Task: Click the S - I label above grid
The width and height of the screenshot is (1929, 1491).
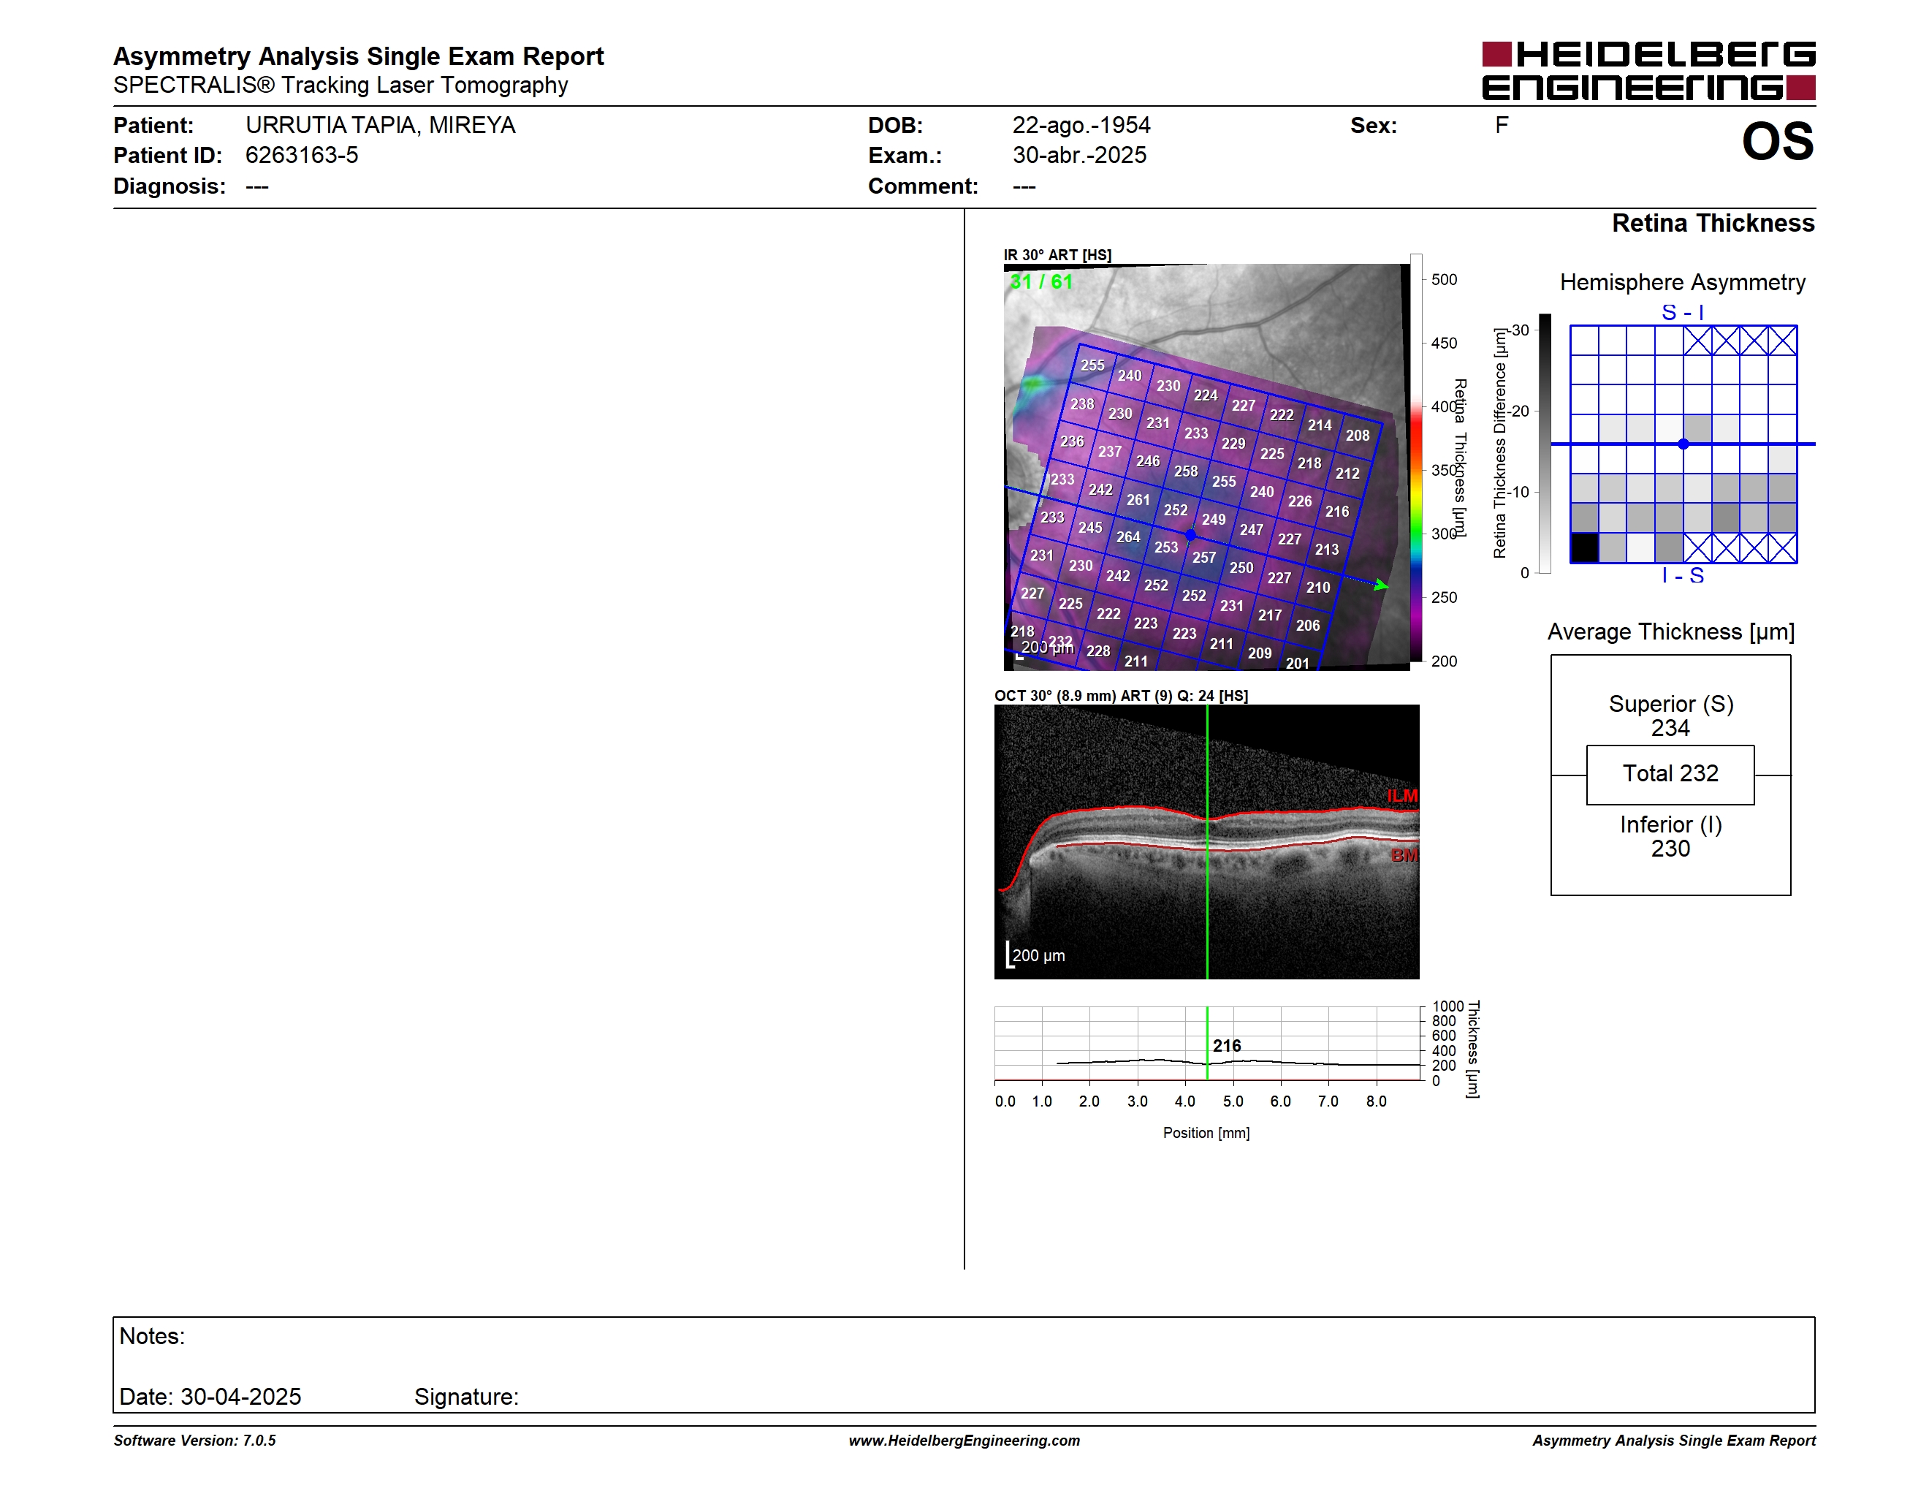Action: pyautogui.click(x=1683, y=313)
